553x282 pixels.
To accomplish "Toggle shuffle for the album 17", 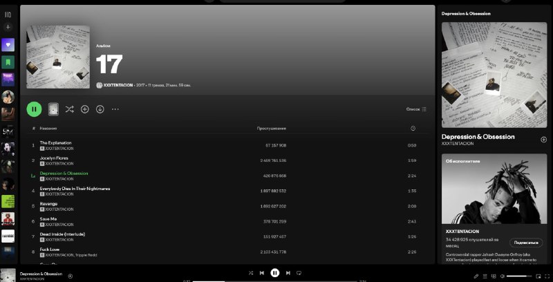I will pos(70,109).
